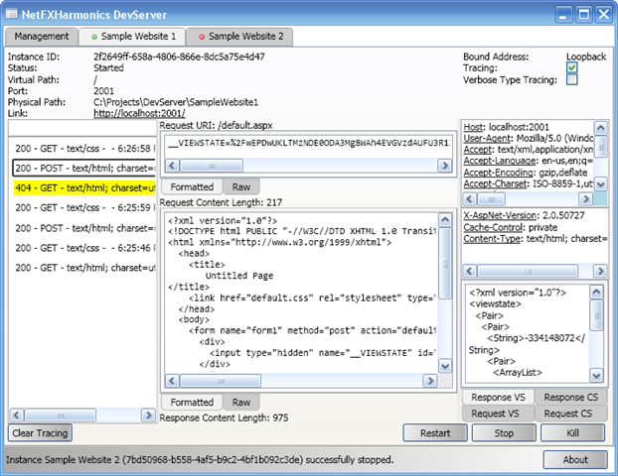This screenshot has width=618, height=476.
Task: Select the request Formatted tab above Request Content Length
Action: [192, 187]
